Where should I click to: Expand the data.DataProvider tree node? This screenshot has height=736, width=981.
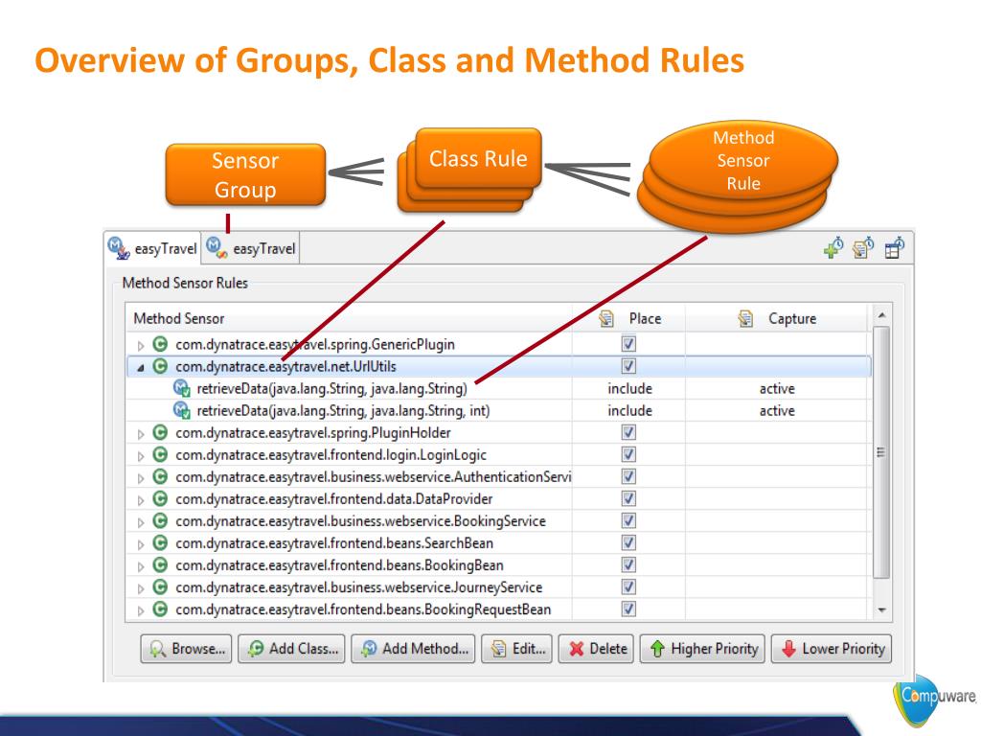(x=141, y=500)
